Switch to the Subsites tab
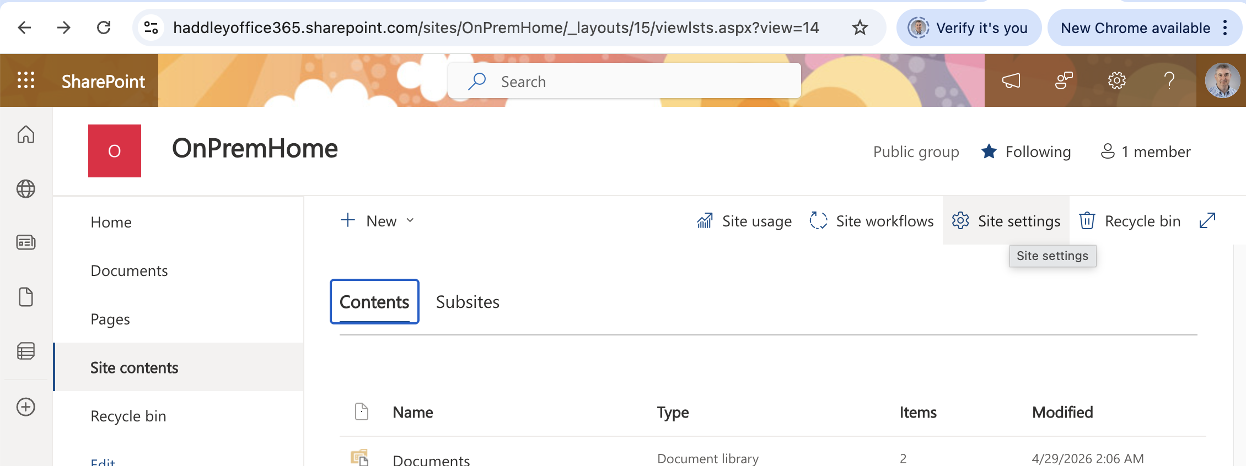Viewport: 1246px width, 466px height. click(x=468, y=302)
